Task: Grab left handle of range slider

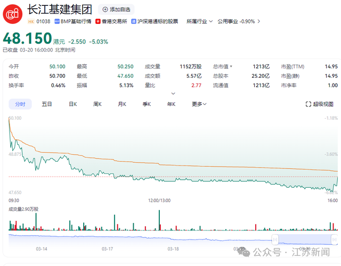Action: (275, 239)
